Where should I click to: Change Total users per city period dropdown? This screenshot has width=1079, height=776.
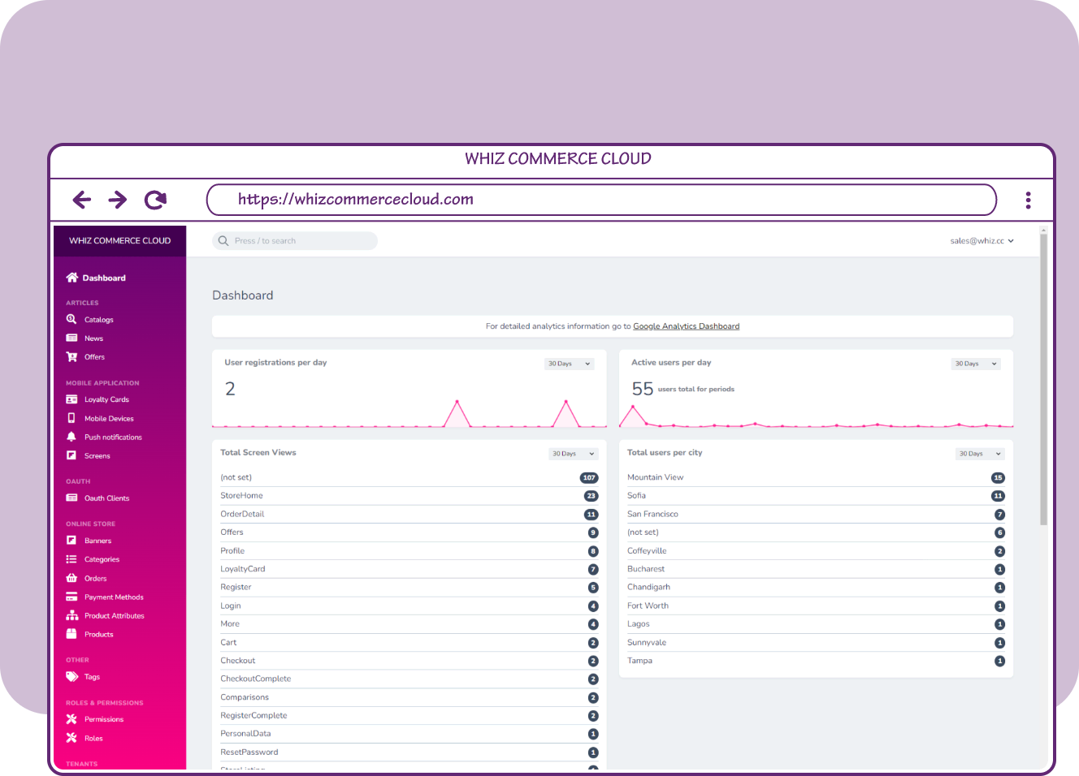(x=980, y=454)
